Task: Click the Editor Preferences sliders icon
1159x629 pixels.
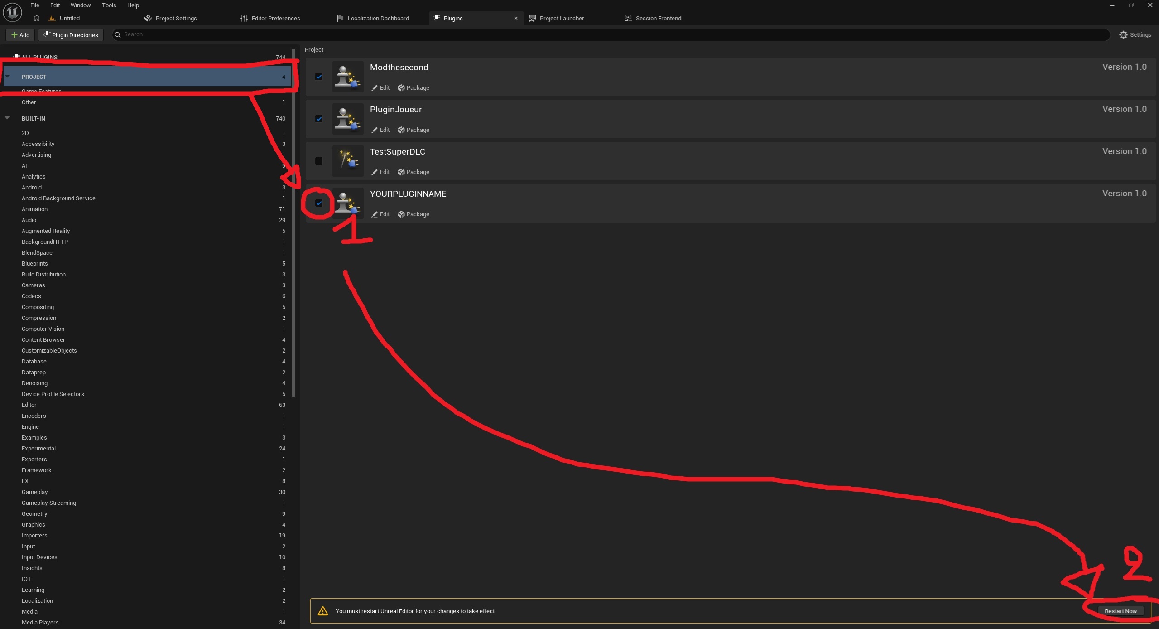Action: tap(244, 18)
